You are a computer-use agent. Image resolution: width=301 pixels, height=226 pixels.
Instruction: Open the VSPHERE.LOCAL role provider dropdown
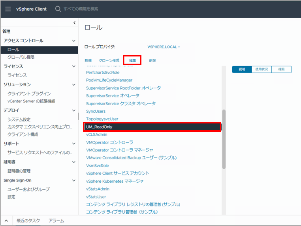164,47
